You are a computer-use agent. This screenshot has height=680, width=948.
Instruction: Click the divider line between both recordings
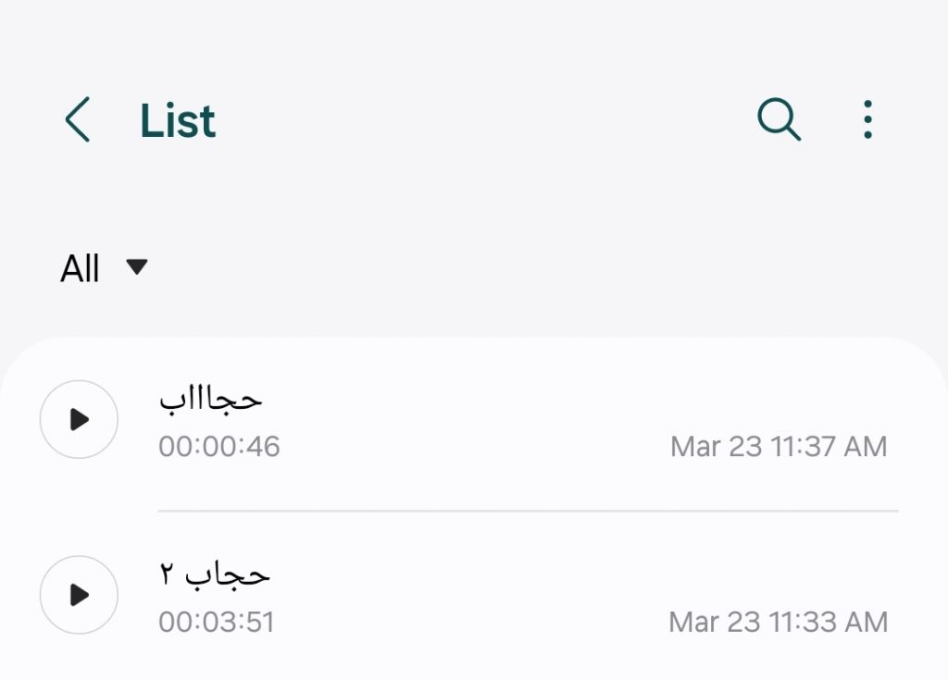point(528,510)
